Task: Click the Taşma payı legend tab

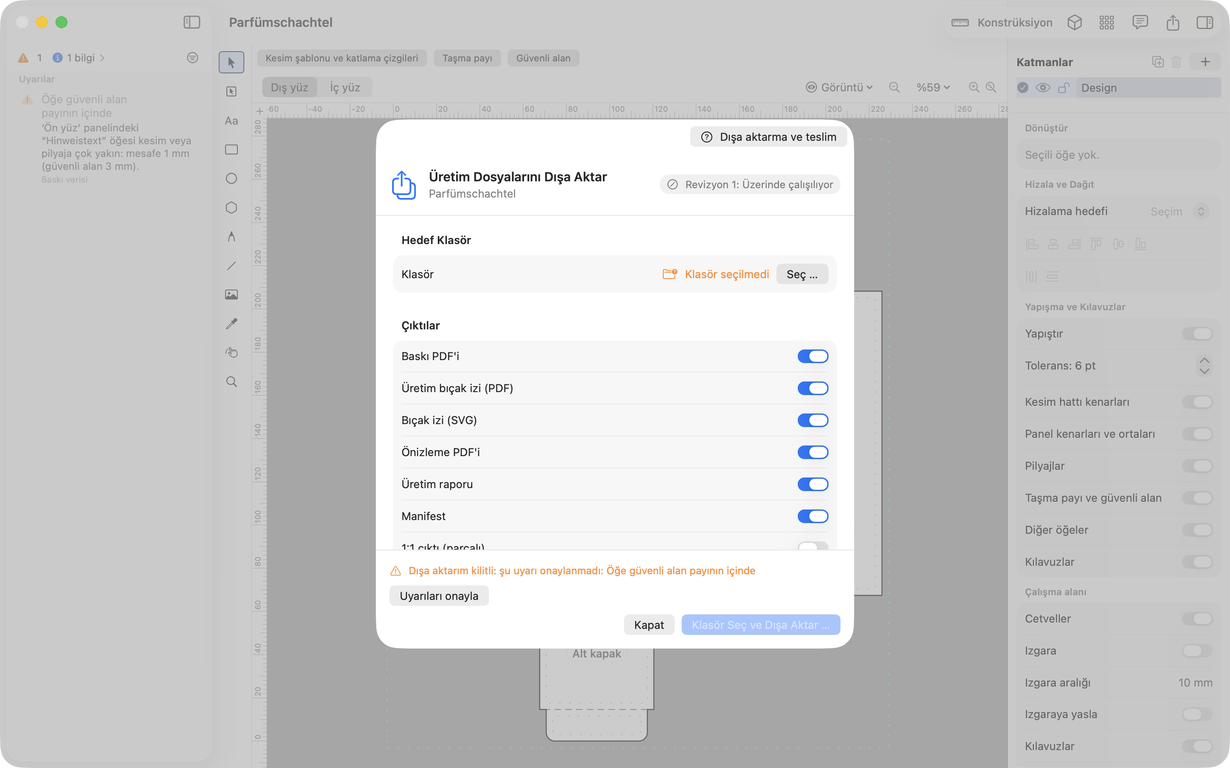Action: point(467,58)
